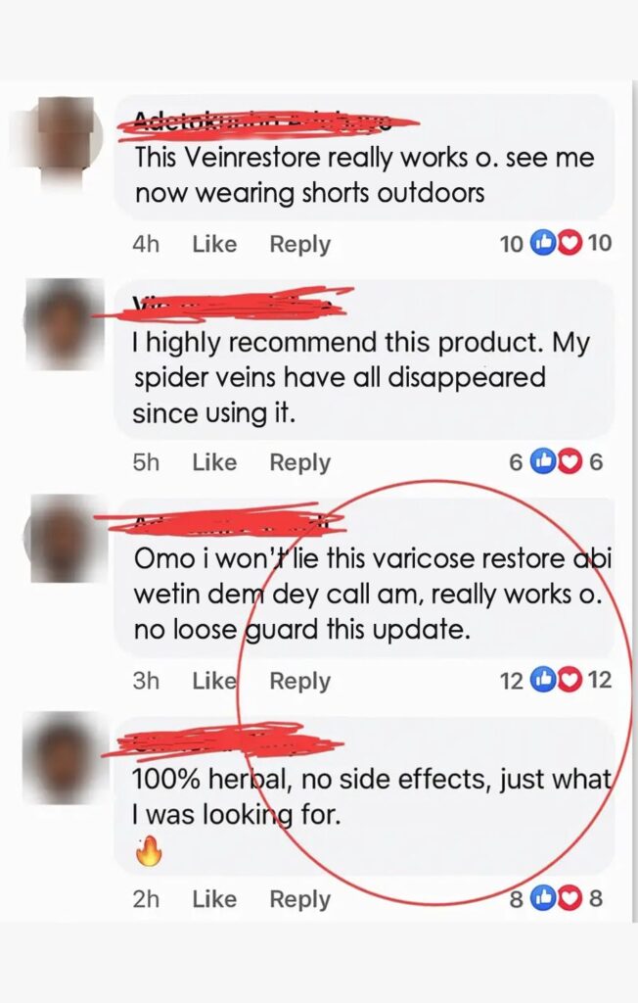
Task: Click thumbs-up reaction icon on Veinrestore comment
Action: coord(543,243)
